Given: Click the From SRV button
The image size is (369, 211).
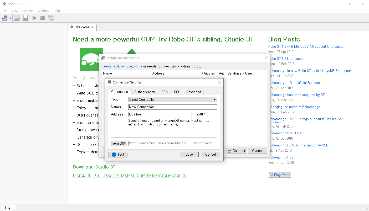Looking at the screenshot, I should click(x=119, y=143).
